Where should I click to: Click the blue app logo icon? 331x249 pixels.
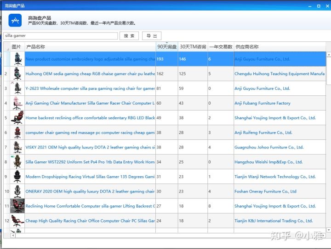click(15, 20)
